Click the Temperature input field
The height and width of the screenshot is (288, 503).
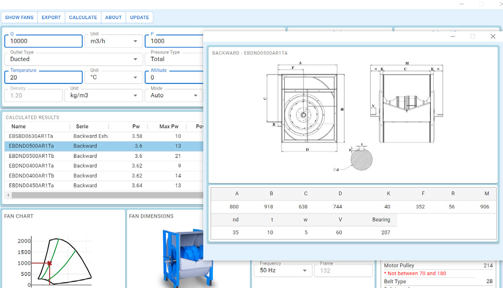tap(43, 77)
